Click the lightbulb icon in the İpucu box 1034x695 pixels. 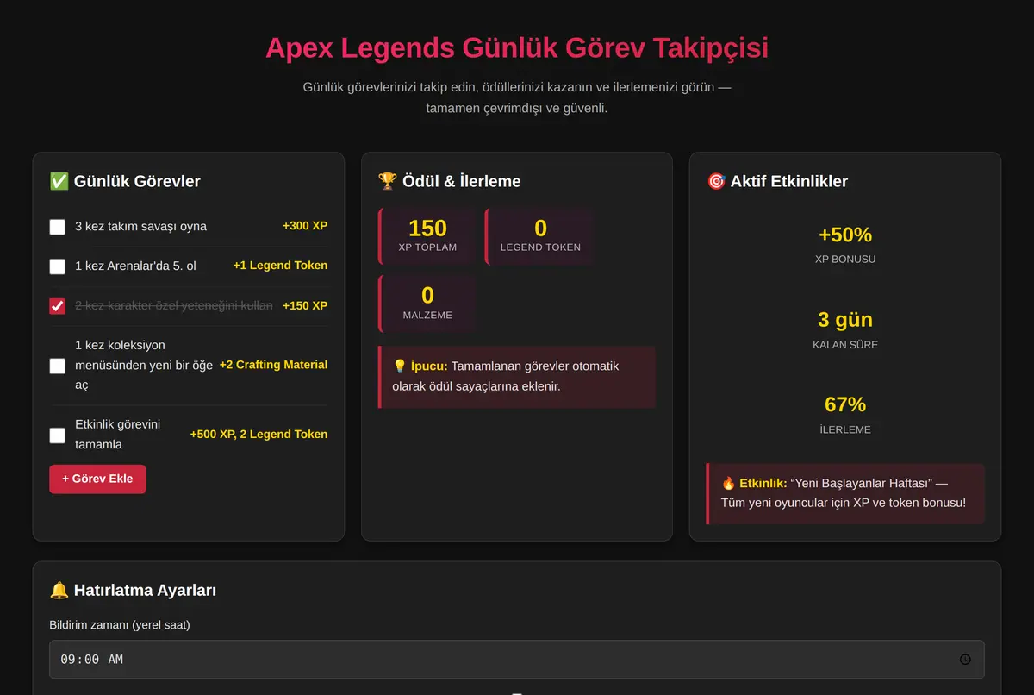pos(400,366)
